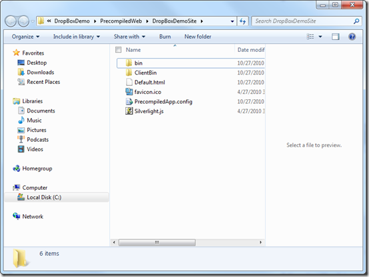Sort by Date modified column header
Viewport: 369px width, 277px height.
tap(251, 50)
